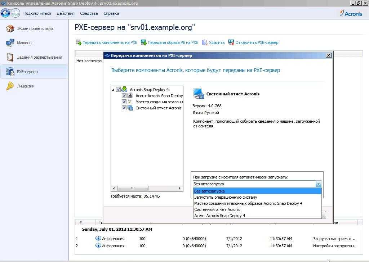The image size is (369, 262).
Task: Click the Acronis Snap Deploy 4 tree icon
Action: point(124,89)
